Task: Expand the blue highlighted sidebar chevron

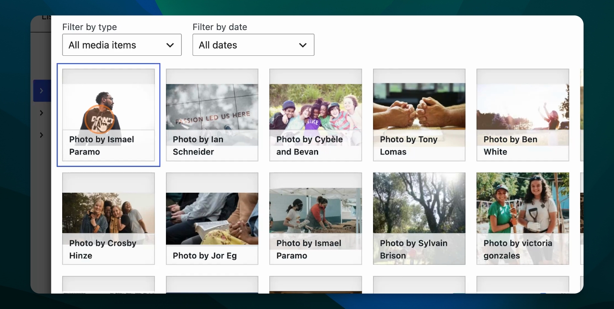Action: click(42, 91)
